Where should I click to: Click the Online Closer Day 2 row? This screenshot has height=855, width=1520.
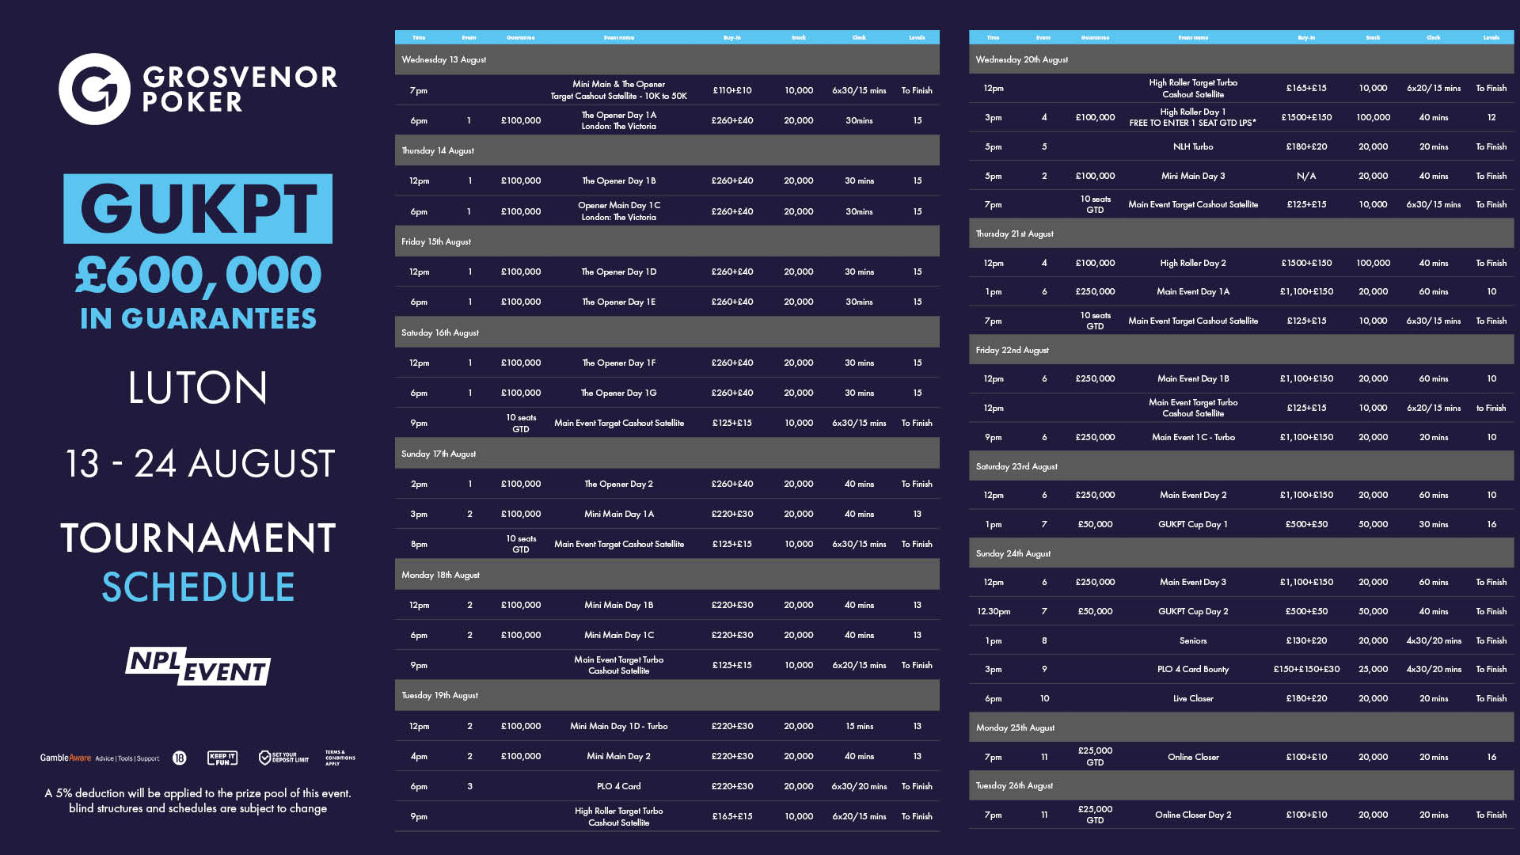(1193, 815)
